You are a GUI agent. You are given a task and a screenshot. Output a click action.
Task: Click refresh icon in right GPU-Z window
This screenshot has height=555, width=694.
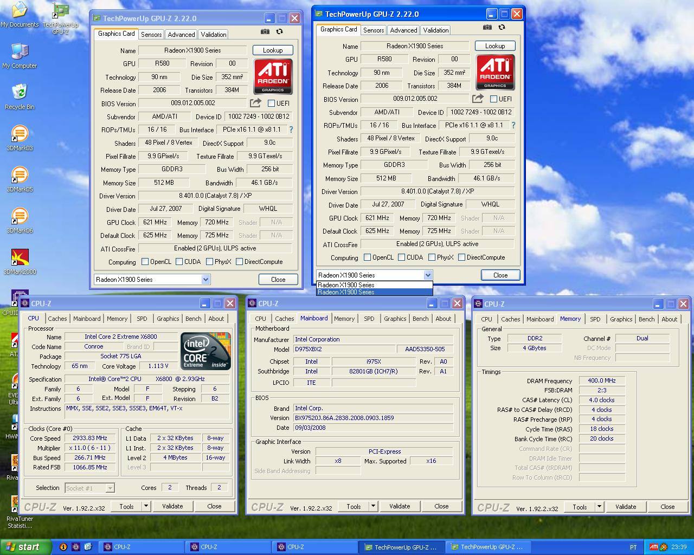502,27
